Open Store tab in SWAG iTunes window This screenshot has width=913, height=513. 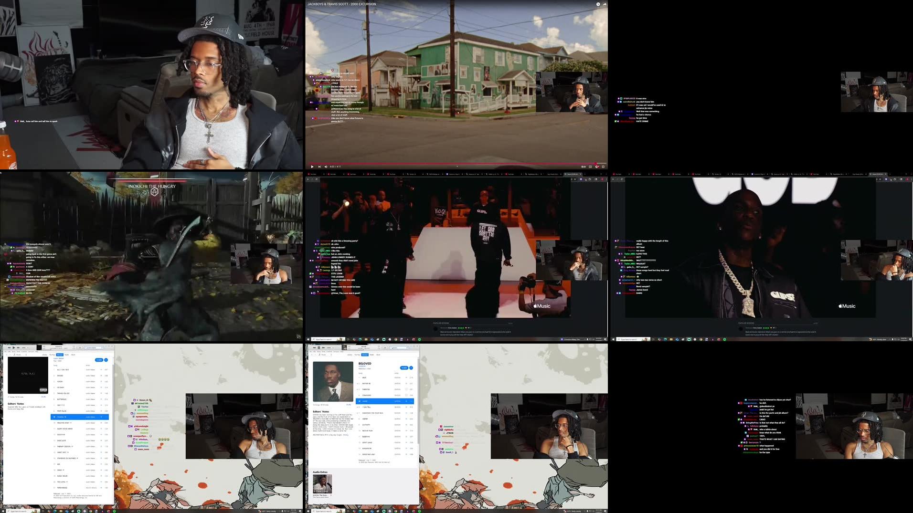pos(73,355)
